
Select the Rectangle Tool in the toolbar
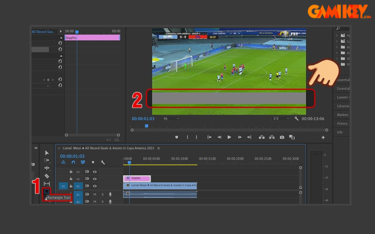tap(46, 191)
